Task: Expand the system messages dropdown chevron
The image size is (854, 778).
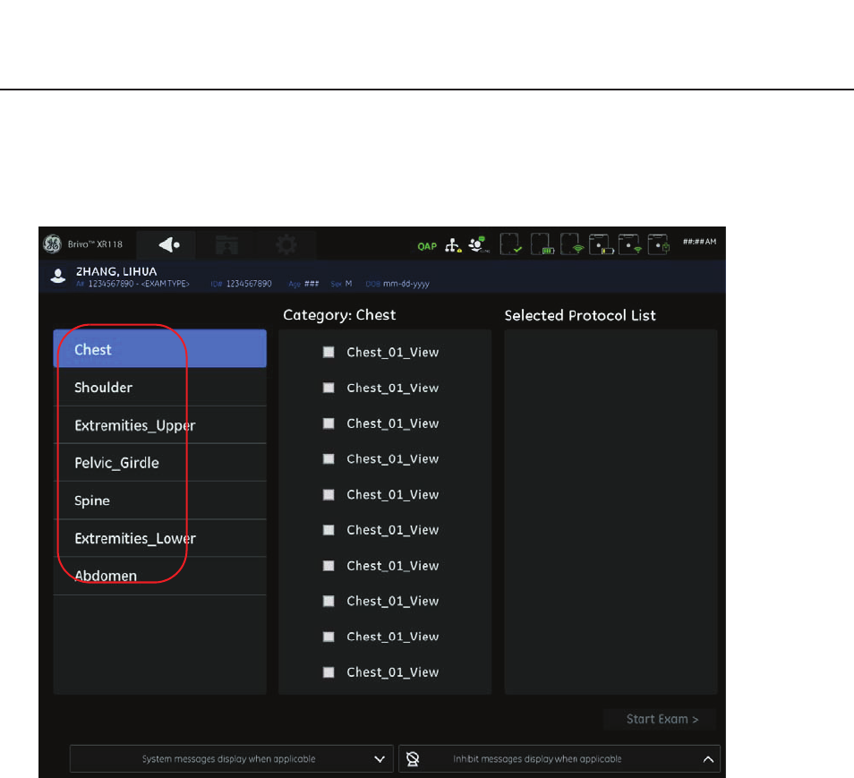Action: click(x=380, y=759)
